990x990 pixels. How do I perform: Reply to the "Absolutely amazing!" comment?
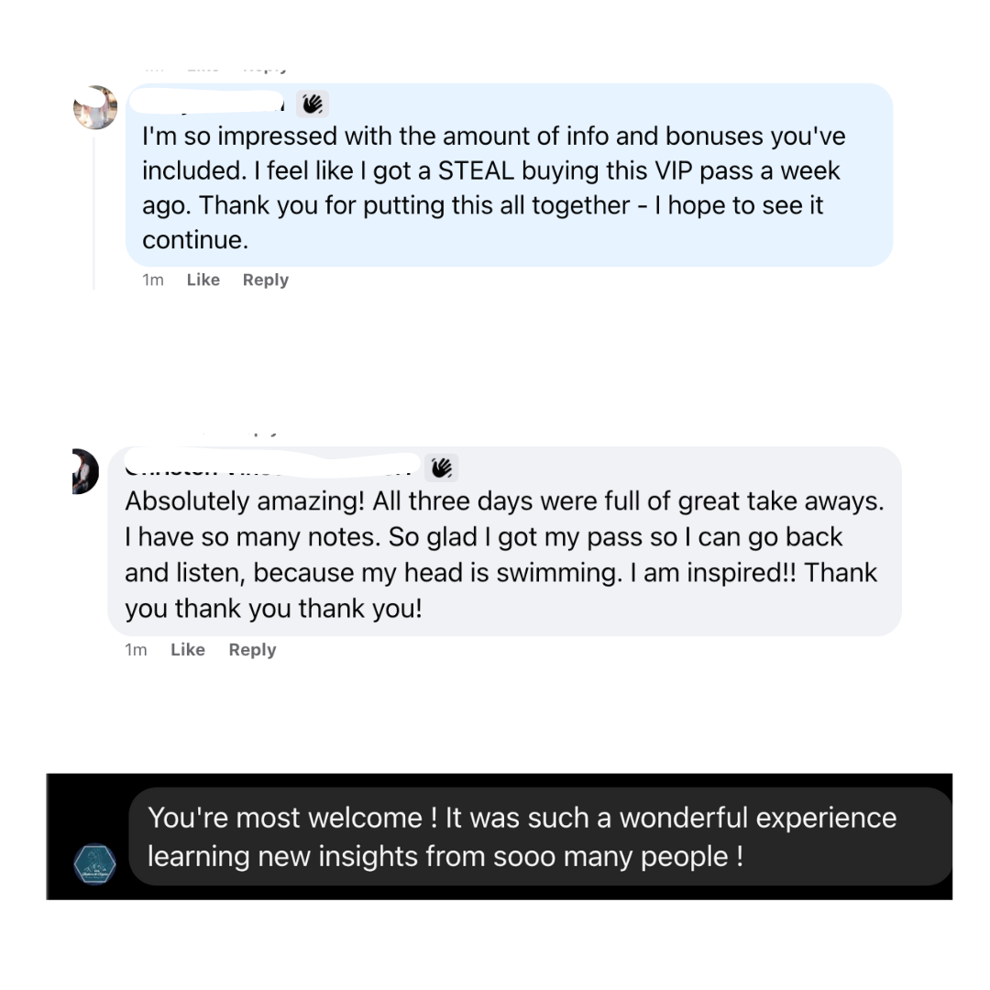pos(252,650)
